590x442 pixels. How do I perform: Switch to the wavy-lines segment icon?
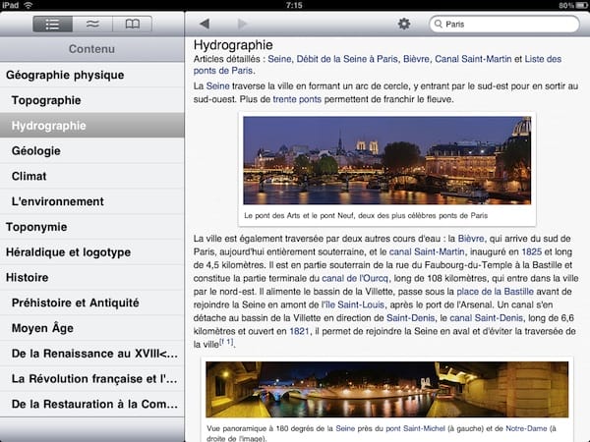[92, 24]
